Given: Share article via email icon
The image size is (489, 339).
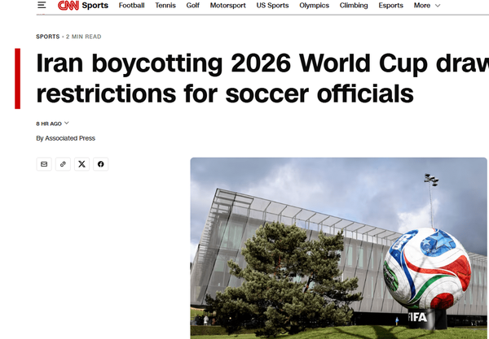Looking at the screenshot, I should click(44, 164).
